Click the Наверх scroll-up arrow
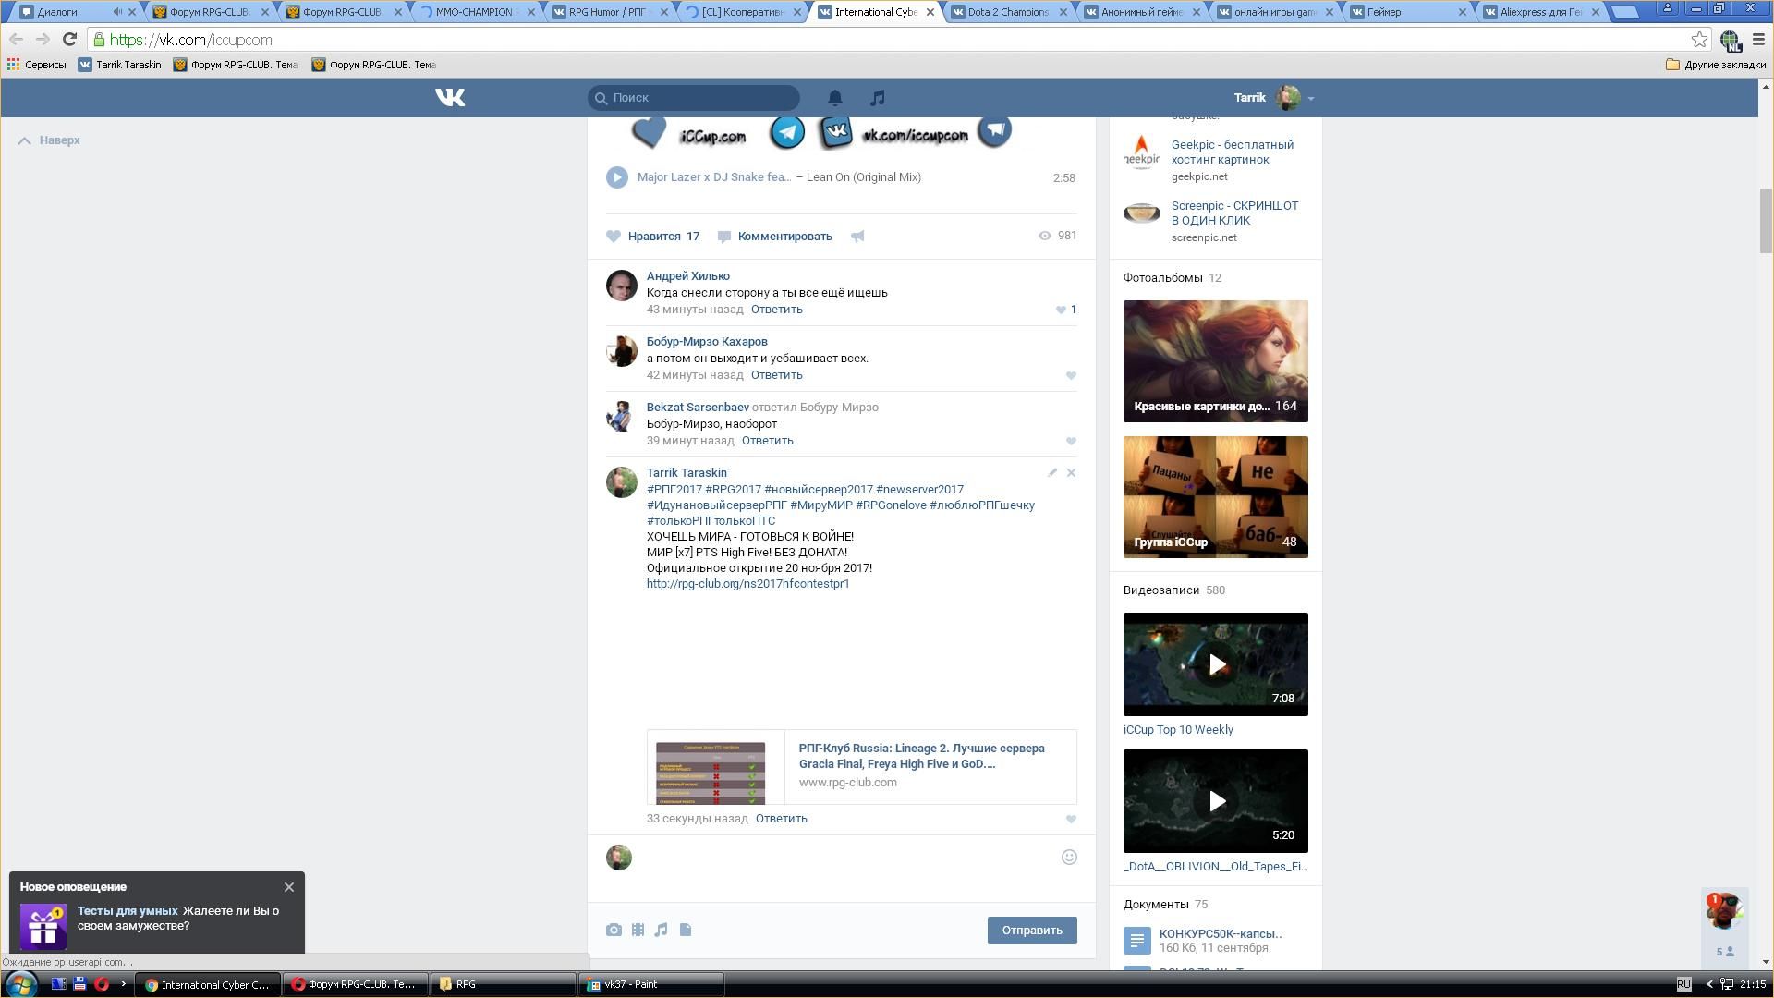This screenshot has width=1774, height=998. [x=25, y=140]
